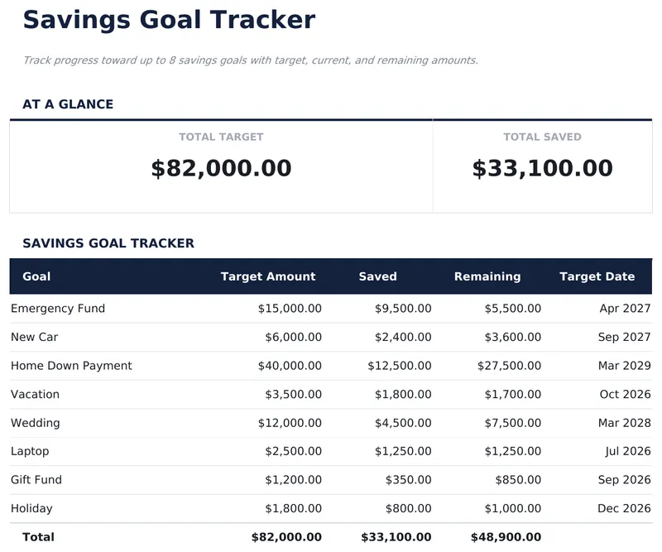The width and height of the screenshot is (662, 552).
Task: Click the Vacation target amount $3,500.00
Action: [x=293, y=395]
